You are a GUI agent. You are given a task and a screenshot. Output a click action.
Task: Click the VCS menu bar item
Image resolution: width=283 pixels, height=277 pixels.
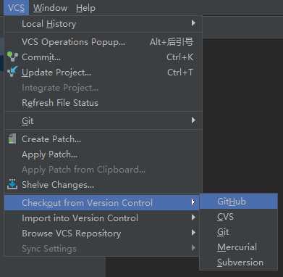pyautogui.click(x=16, y=8)
